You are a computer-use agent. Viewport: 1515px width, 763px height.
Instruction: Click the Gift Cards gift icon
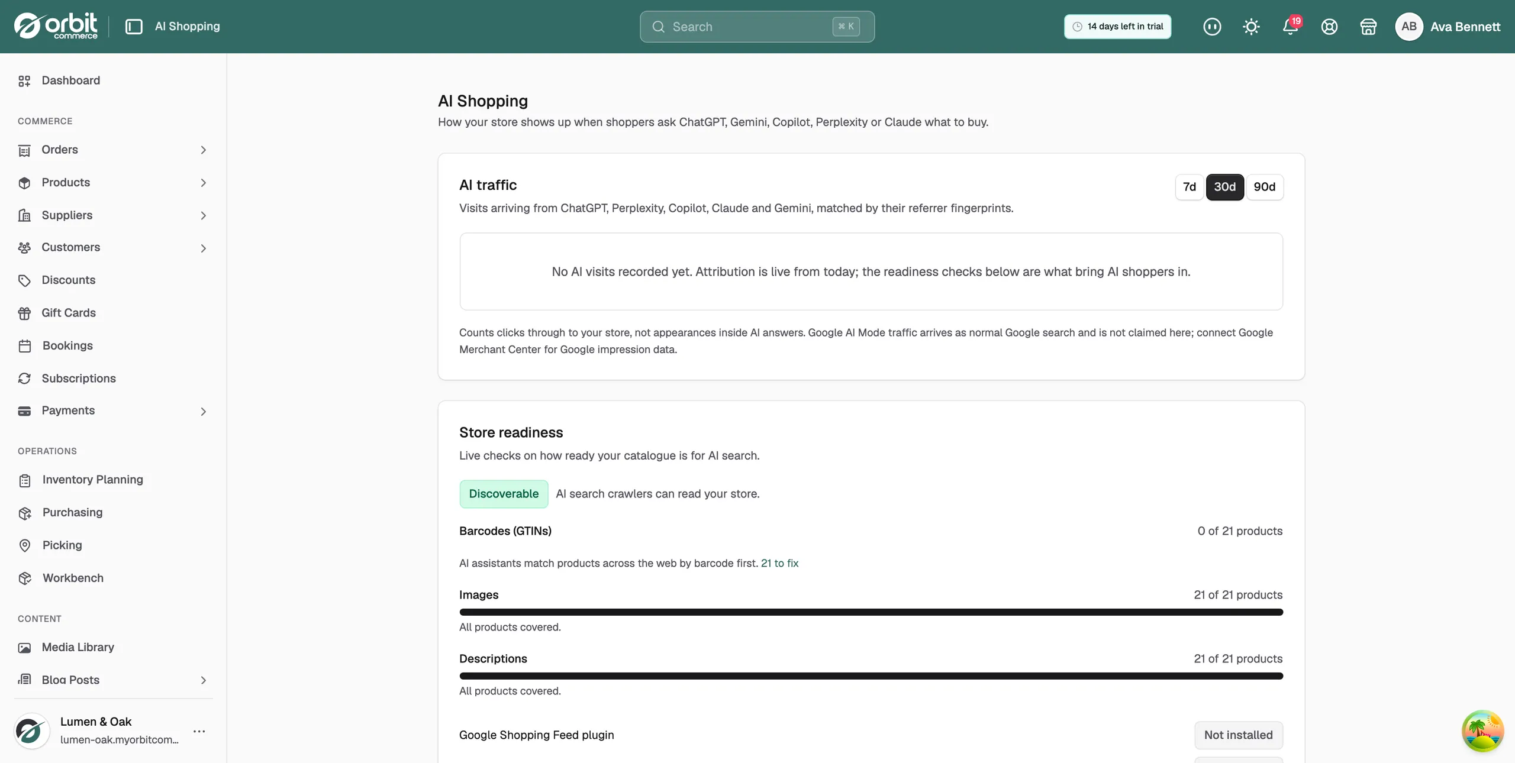[x=24, y=313]
